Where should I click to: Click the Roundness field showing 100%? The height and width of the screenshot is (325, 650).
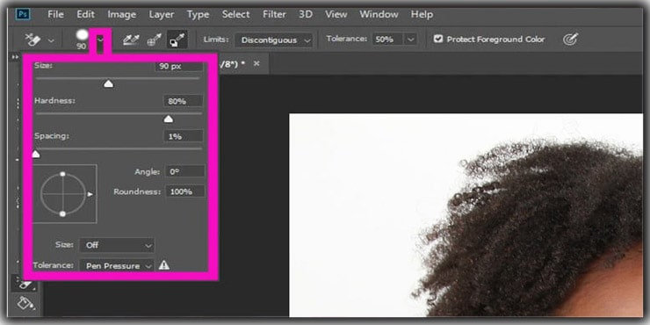point(184,191)
